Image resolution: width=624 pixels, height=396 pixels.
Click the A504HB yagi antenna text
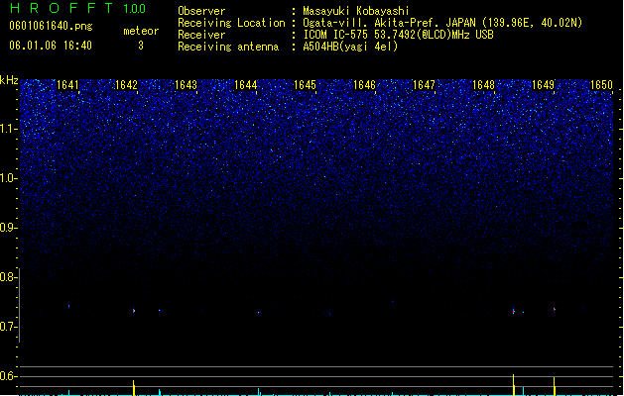tap(350, 47)
